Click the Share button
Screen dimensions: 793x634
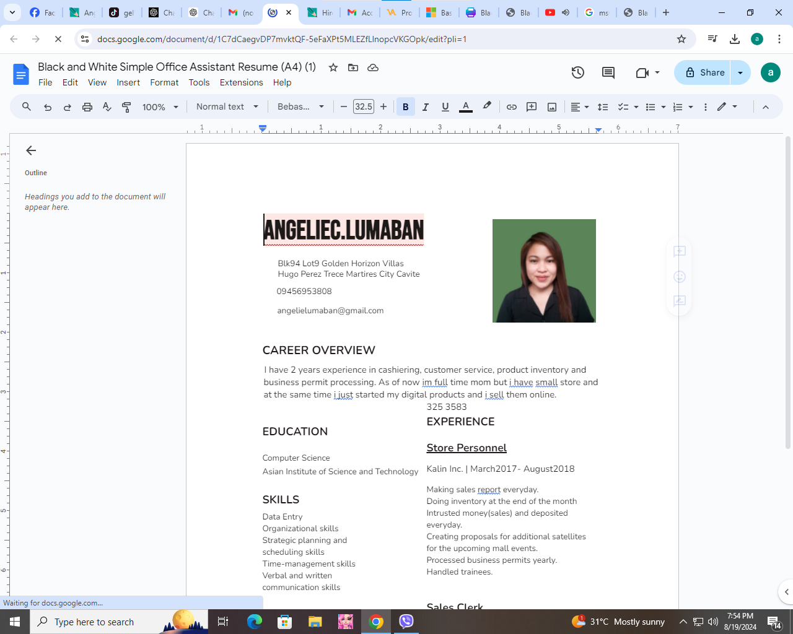point(703,72)
